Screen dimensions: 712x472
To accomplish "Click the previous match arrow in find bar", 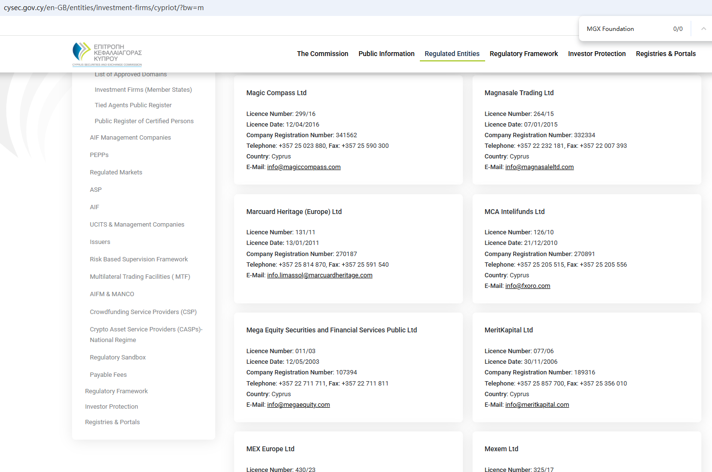I will 703,29.
